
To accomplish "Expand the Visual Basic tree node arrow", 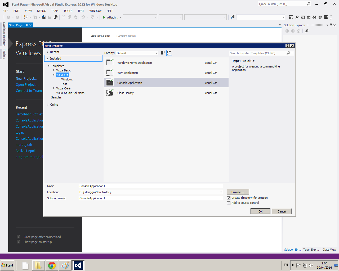I will click(x=54, y=70).
